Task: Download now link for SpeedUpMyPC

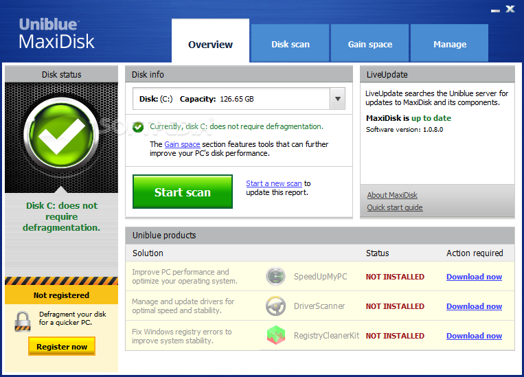Action: pos(474,277)
